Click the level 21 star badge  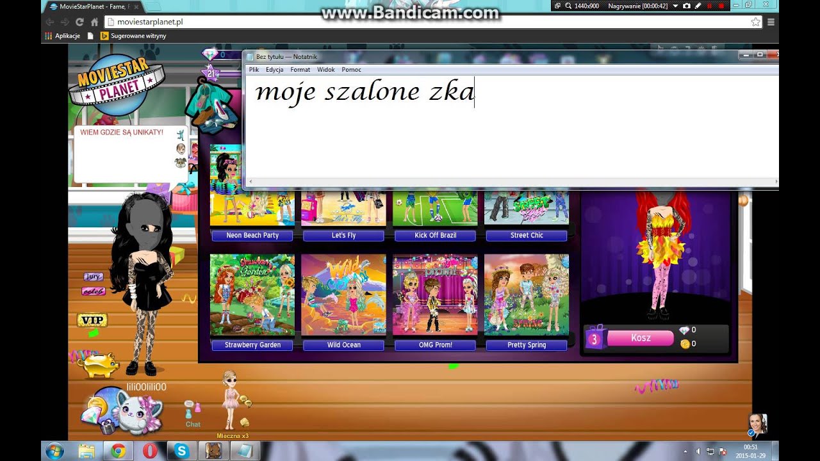point(209,73)
